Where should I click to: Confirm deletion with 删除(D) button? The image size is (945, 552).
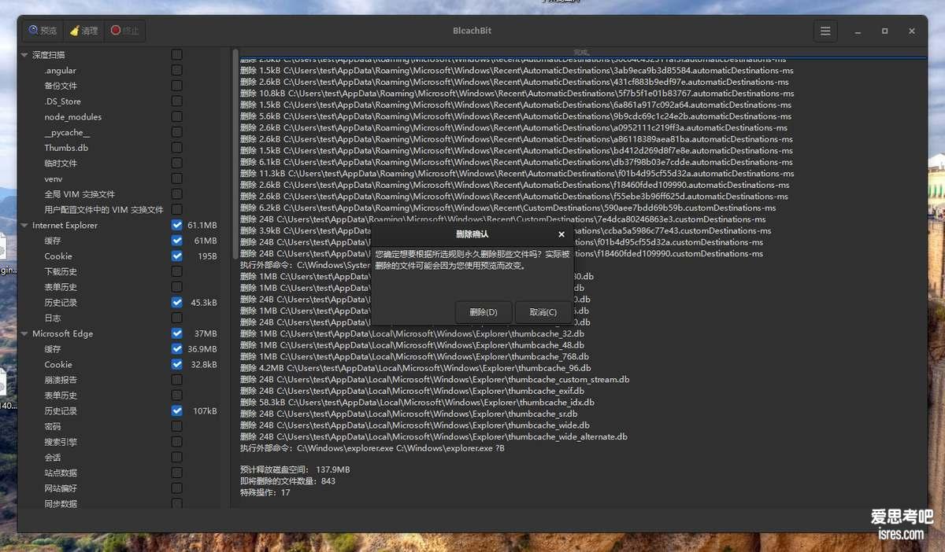tap(484, 312)
